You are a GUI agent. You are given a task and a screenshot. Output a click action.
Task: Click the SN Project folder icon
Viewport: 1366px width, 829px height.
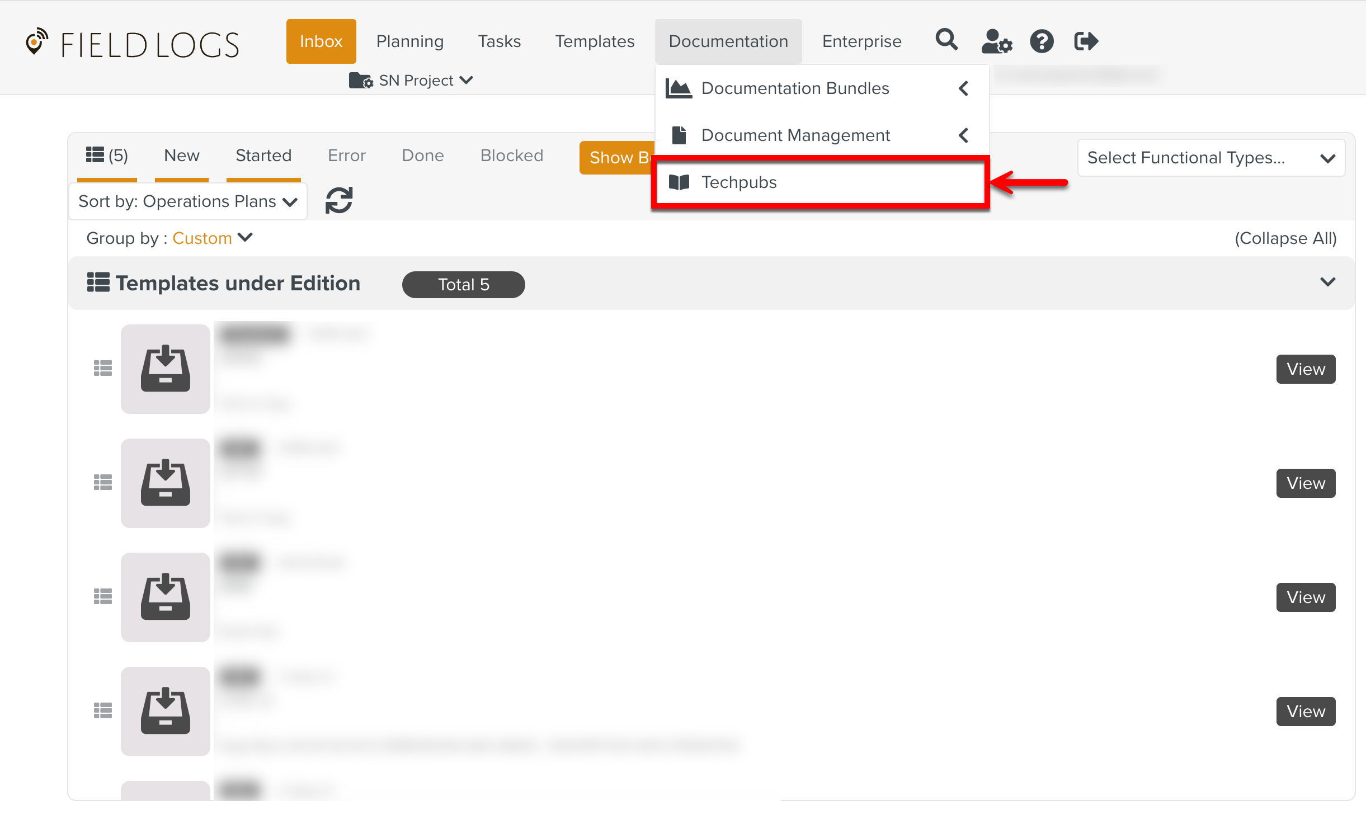pyautogui.click(x=361, y=81)
